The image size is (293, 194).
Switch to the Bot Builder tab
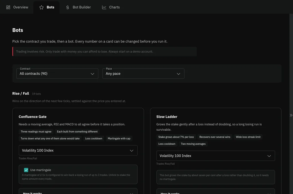tap(78, 7)
